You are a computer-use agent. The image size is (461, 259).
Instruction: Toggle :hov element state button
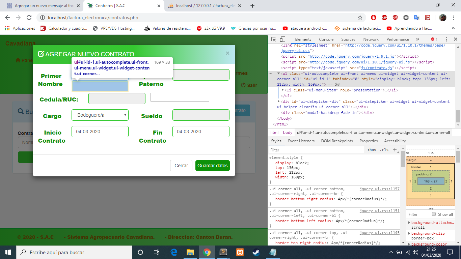click(x=372, y=150)
